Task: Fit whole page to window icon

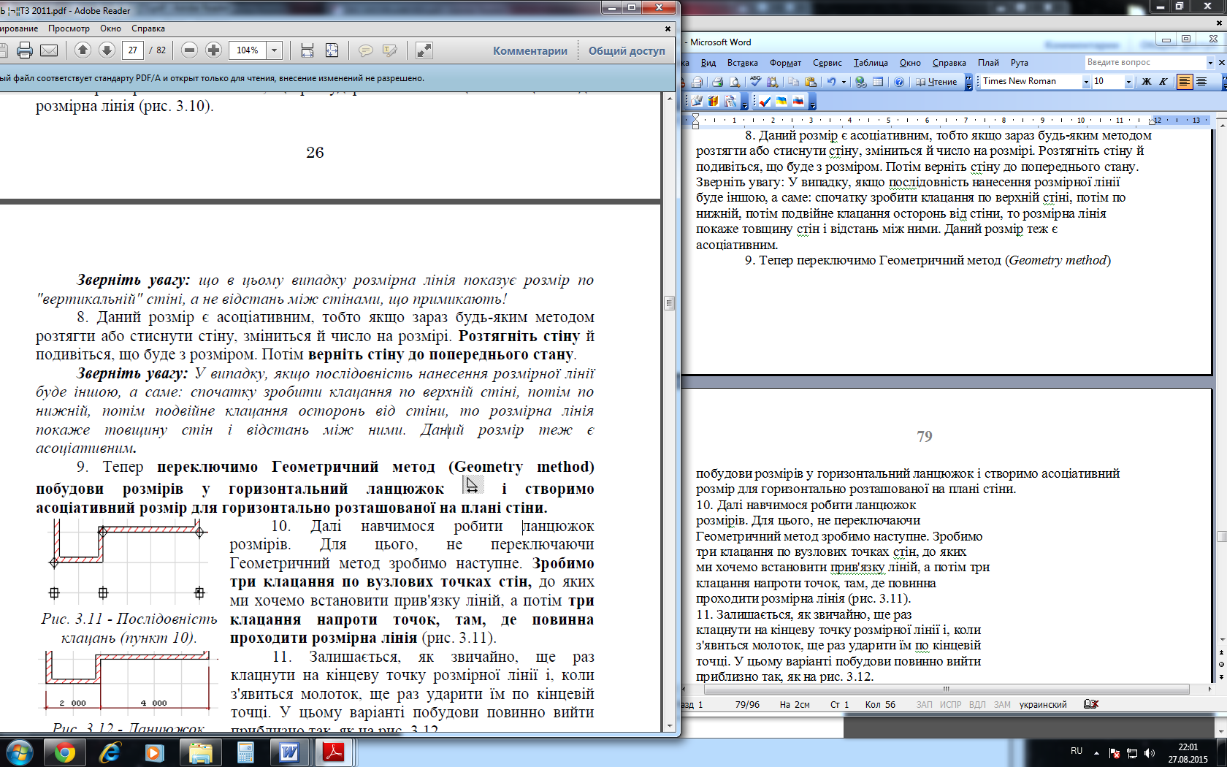Action: click(332, 50)
